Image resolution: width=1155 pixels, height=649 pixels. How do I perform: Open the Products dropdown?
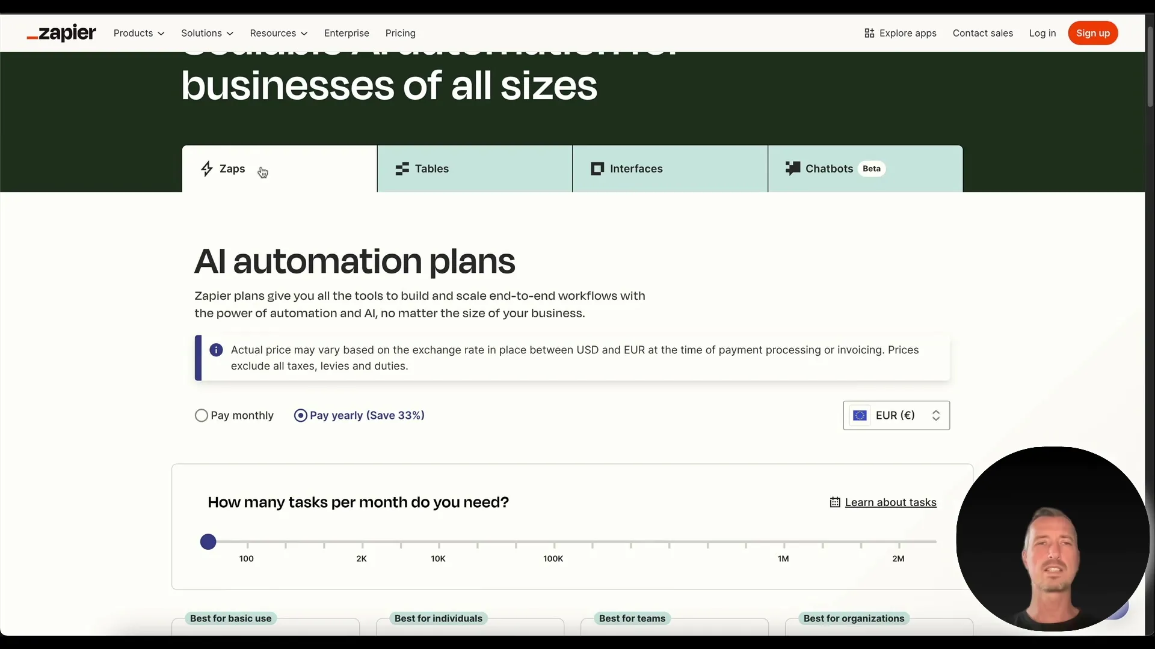(x=138, y=33)
